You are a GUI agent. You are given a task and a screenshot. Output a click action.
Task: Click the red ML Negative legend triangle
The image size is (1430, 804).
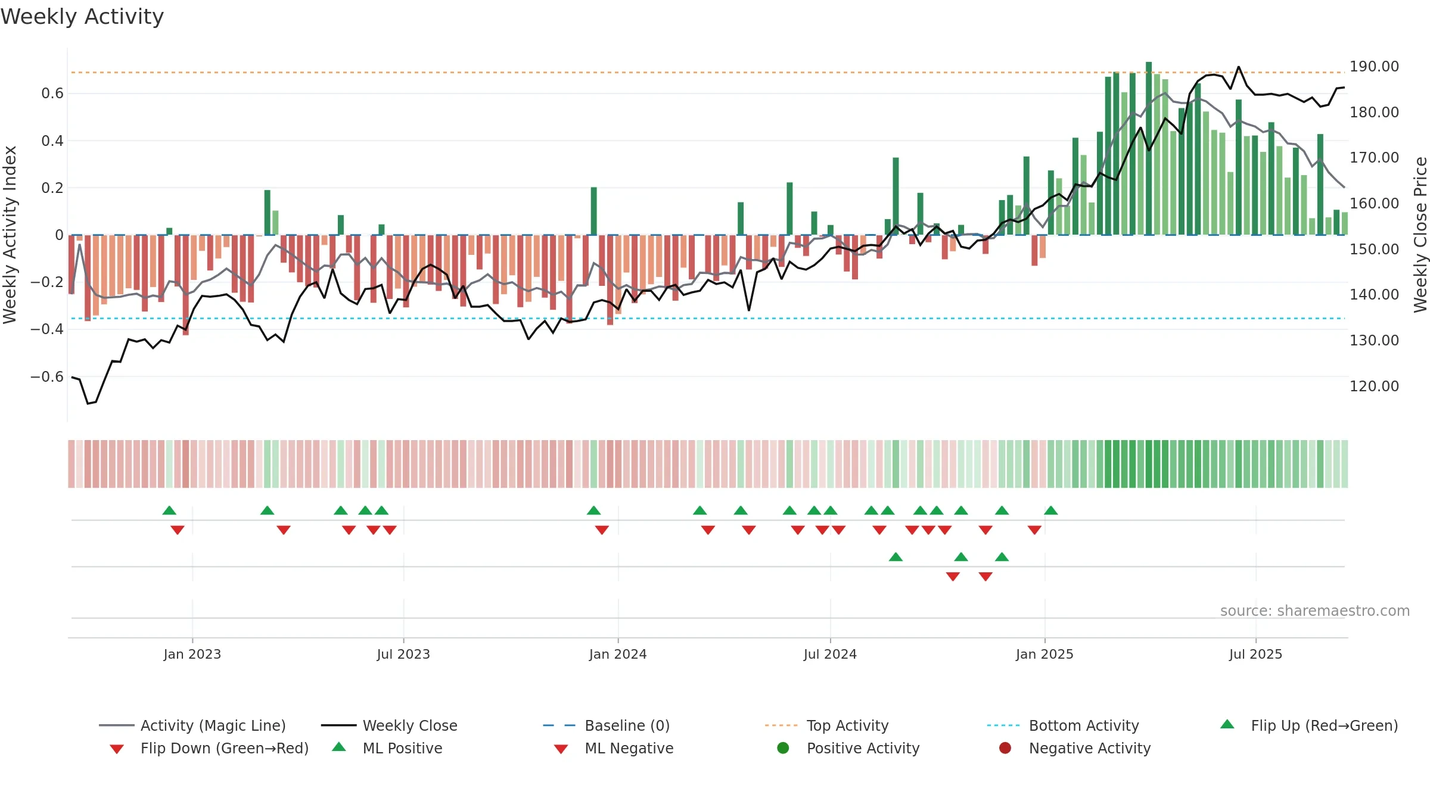click(x=561, y=749)
